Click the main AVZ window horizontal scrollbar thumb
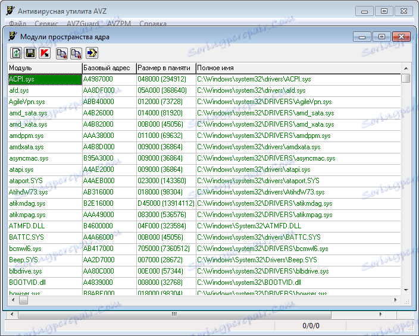This screenshot has width=419, height=336. coord(174,315)
